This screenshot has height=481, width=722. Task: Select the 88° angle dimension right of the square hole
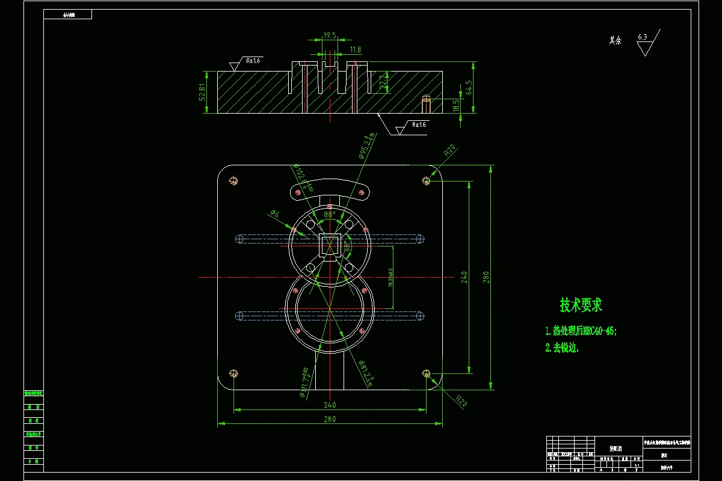348,246
